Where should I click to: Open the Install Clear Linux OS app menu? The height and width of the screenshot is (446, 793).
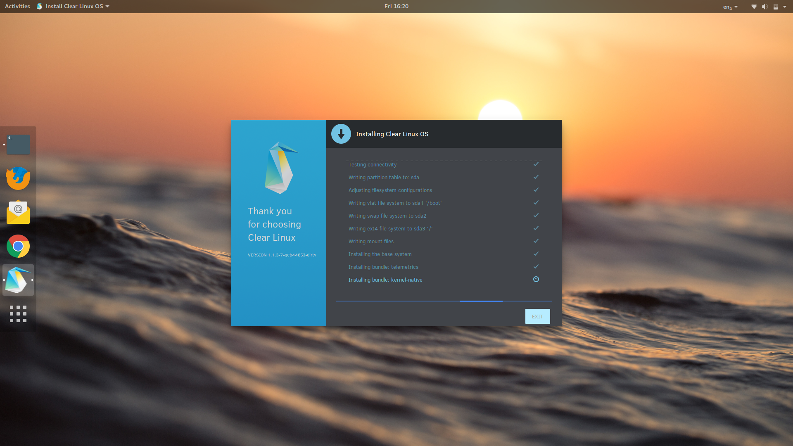pyautogui.click(x=73, y=6)
